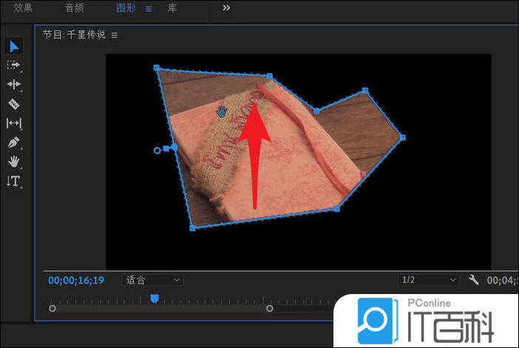Select the Track Select Forward tool
The height and width of the screenshot is (348, 519).
(x=13, y=65)
